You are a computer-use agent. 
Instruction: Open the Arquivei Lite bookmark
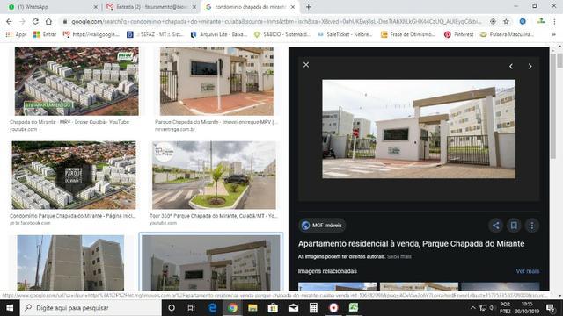[219, 34]
